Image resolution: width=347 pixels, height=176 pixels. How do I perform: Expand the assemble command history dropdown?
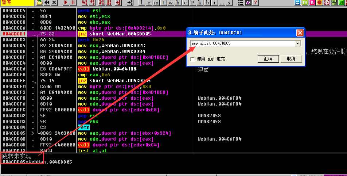click(x=298, y=43)
